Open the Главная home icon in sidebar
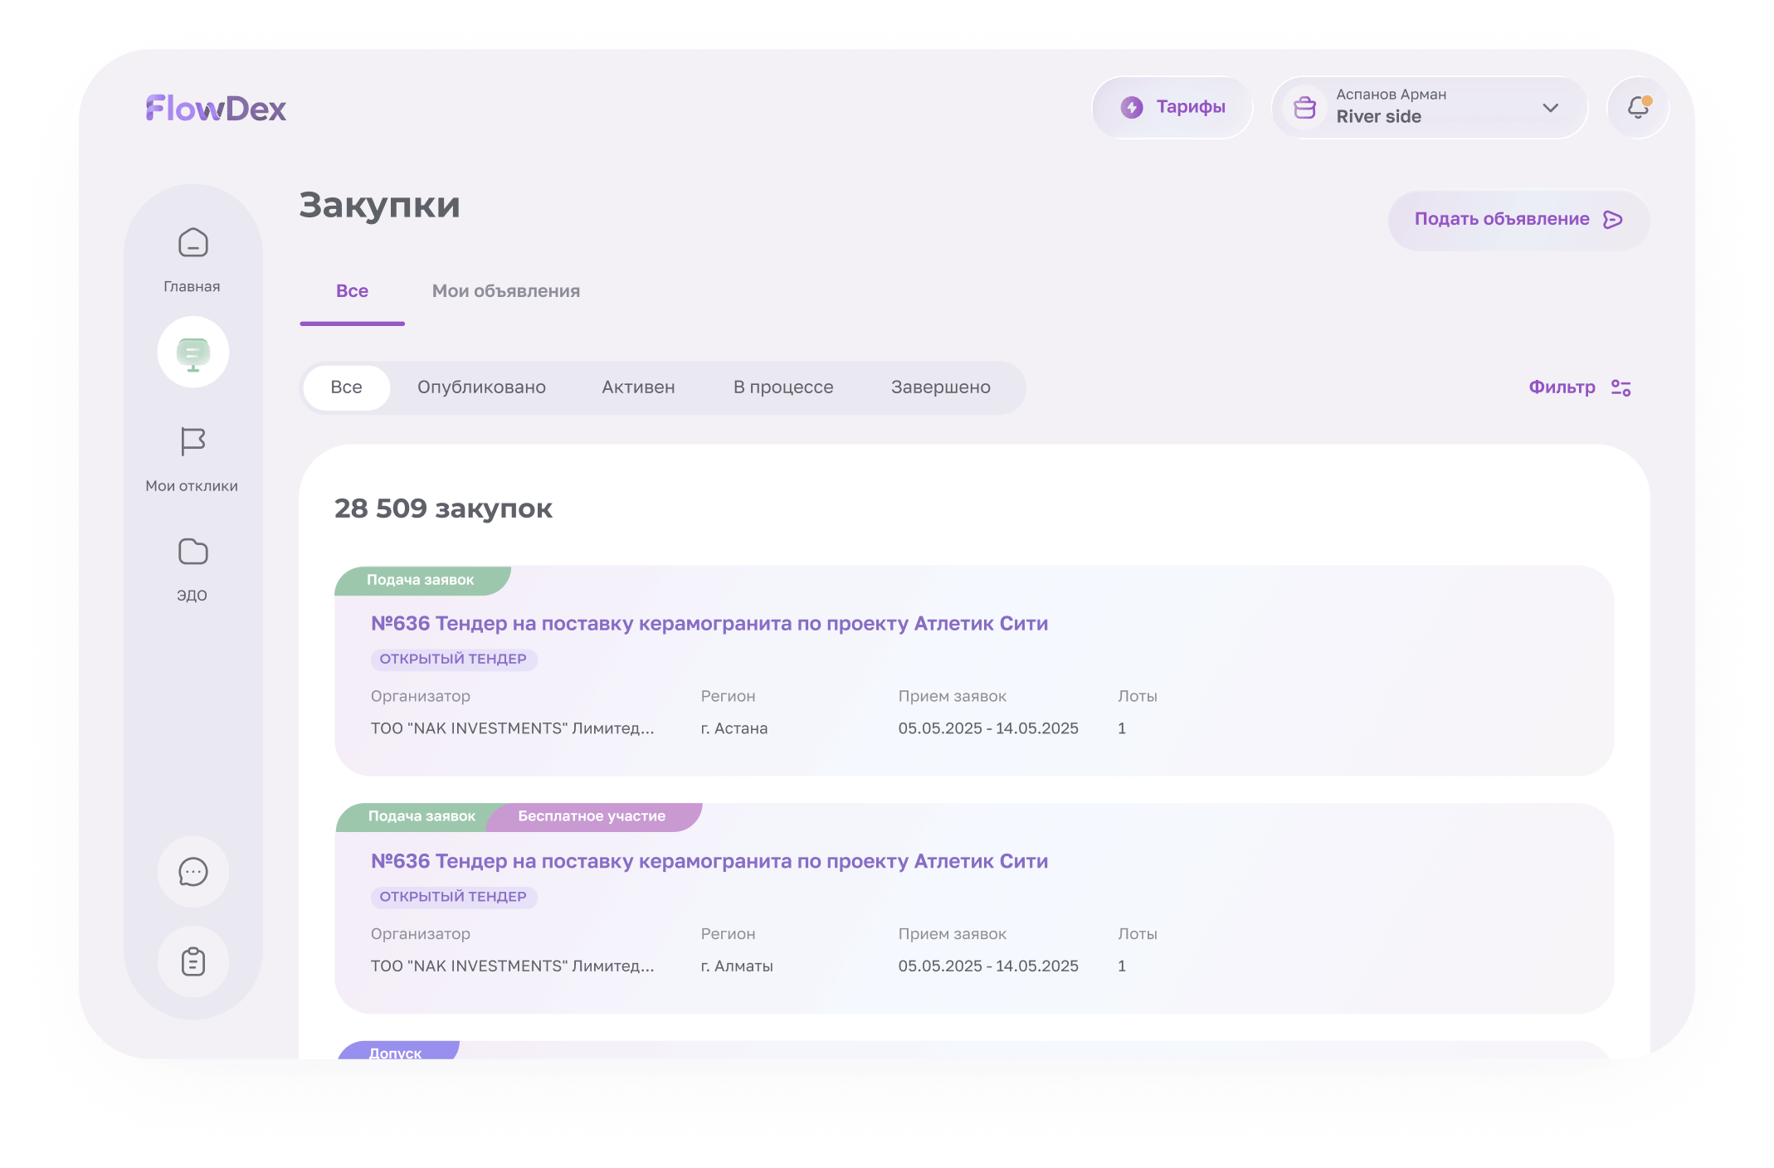 (x=193, y=244)
